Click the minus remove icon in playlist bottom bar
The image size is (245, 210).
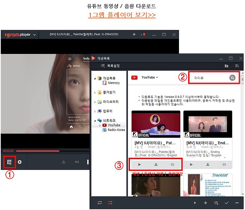coord(237,203)
